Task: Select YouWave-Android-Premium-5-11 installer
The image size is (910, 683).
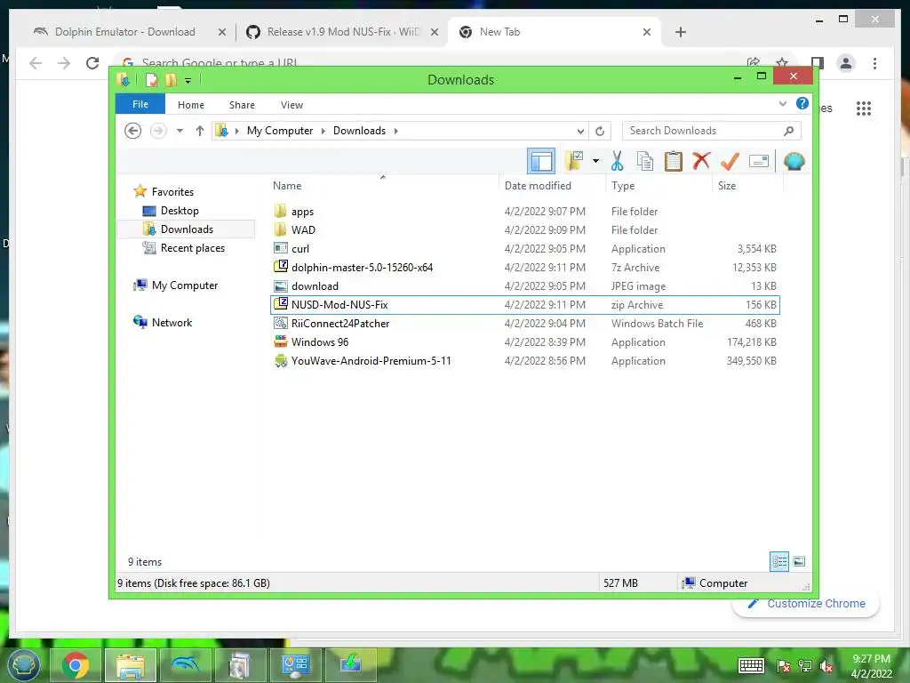Action: point(524,361)
